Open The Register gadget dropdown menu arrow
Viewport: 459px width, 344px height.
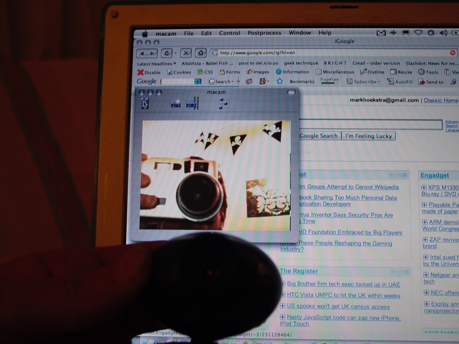[x=393, y=272]
